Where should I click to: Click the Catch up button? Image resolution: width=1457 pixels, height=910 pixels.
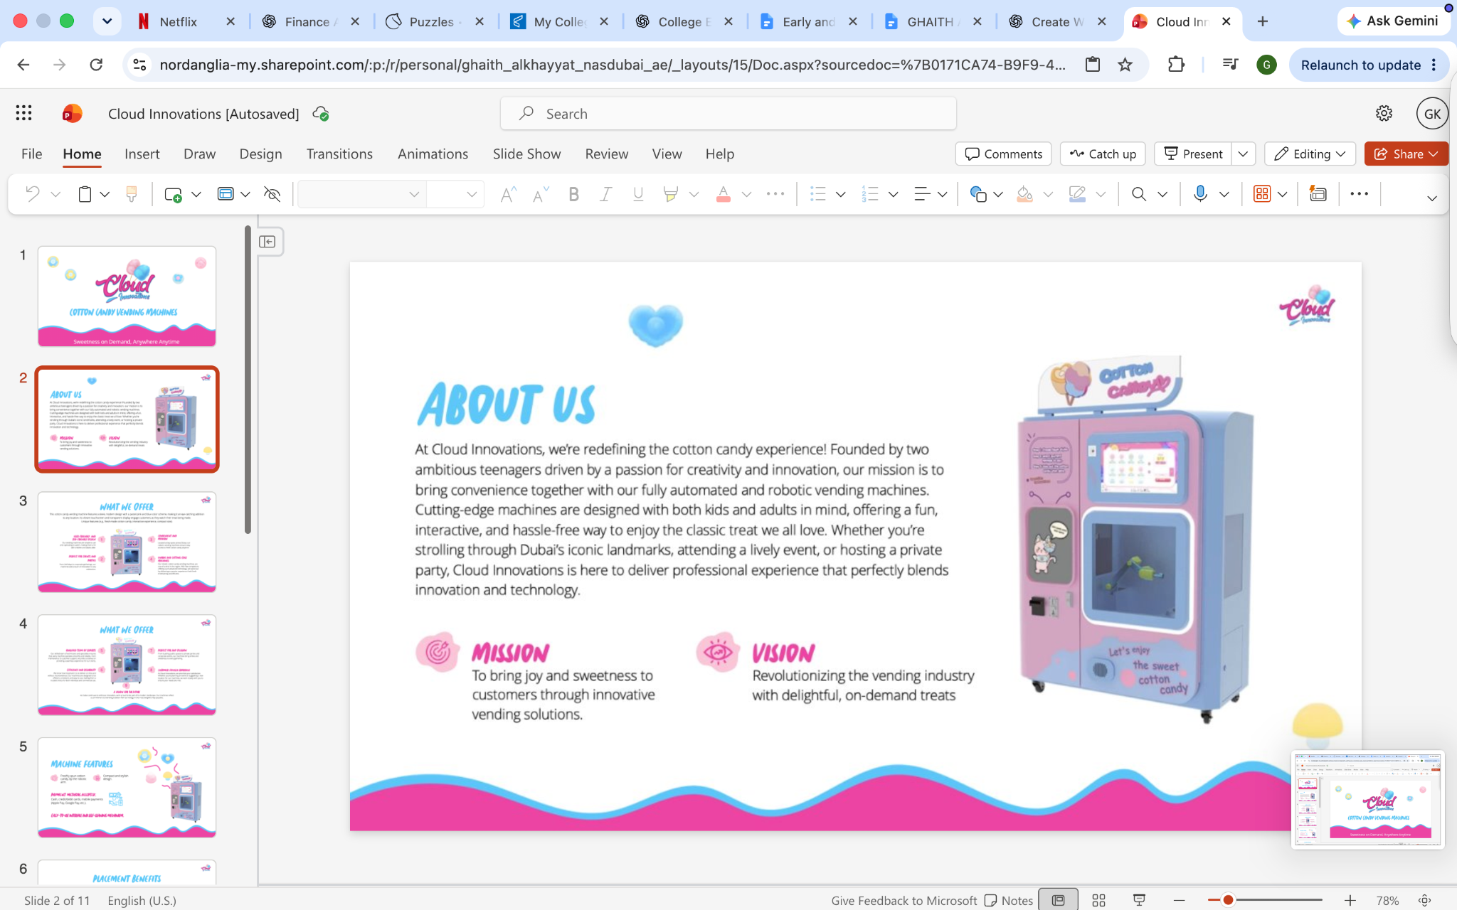pyautogui.click(x=1103, y=154)
